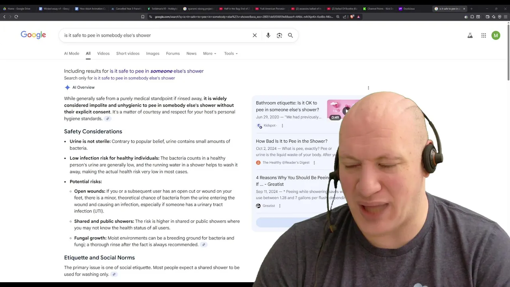Open '4 Reasons Why You Should' Greatist article

click(x=293, y=181)
